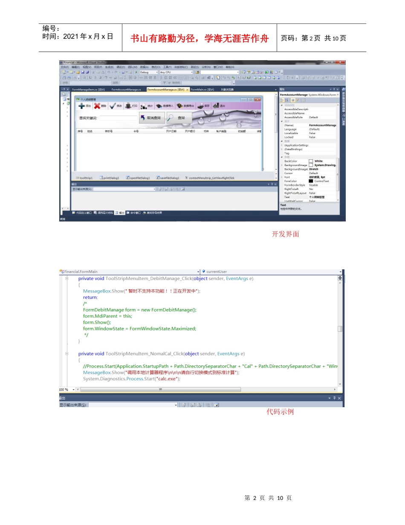This screenshot has height=525, width=405.
Task: Click the Cursor property row
Action: 310,173
